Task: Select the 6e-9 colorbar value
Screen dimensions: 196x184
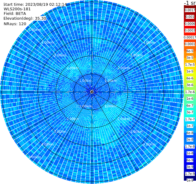Action: click(190, 160)
